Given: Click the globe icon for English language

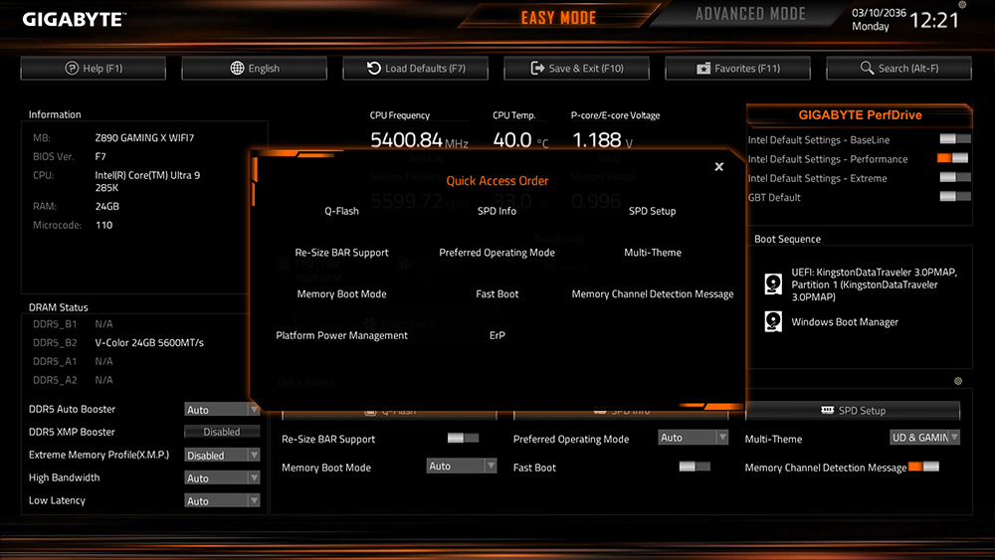Looking at the screenshot, I should [237, 69].
